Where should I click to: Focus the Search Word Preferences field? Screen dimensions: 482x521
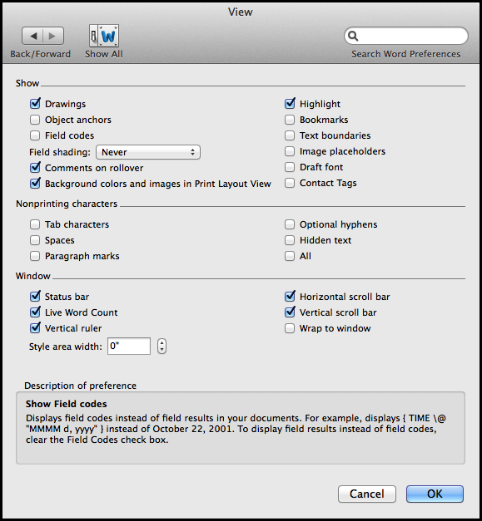pyautogui.click(x=406, y=36)
